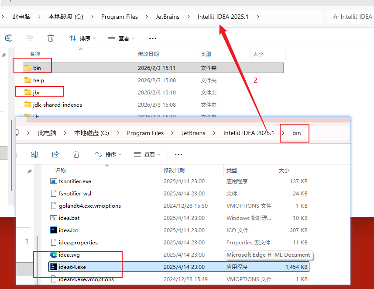Expand chevron after JetBrains in the bin window path
The width and height of the screenshot is (374, 289).
214,133
